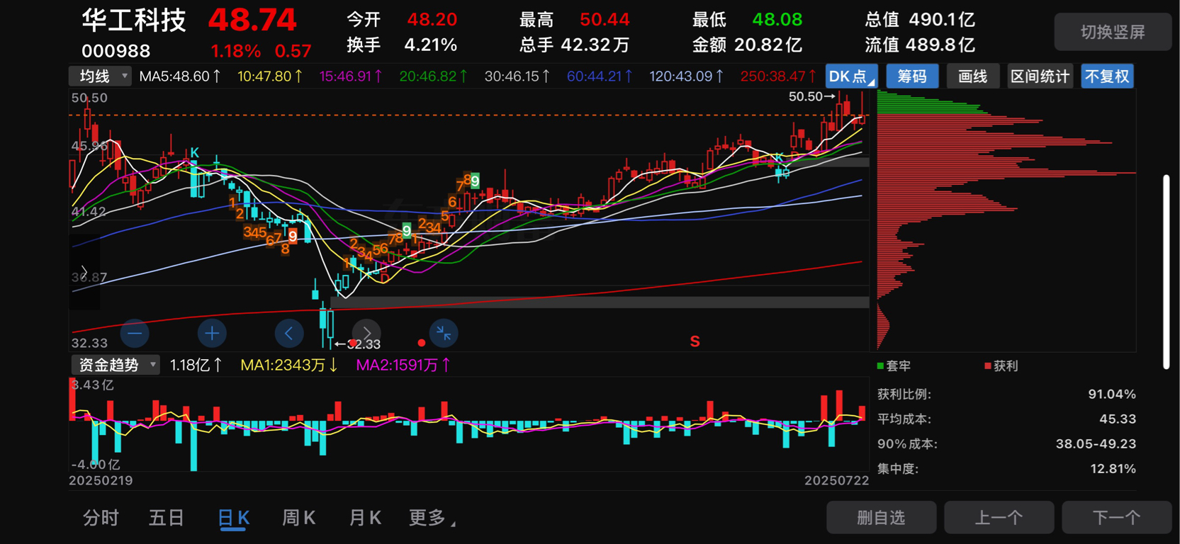Screen dimensions: 1180x544
Task: Move chart left with back arrow icon
Action: tap(288, 333)
